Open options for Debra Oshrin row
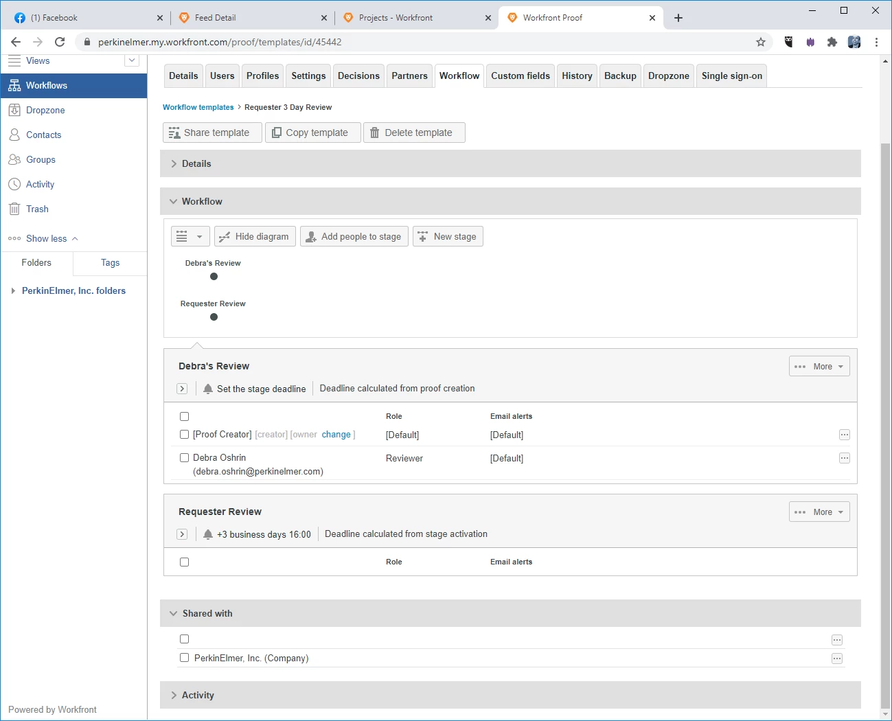Image resolution: width=892 pixels, height=721 pixels. click(845, 458)
